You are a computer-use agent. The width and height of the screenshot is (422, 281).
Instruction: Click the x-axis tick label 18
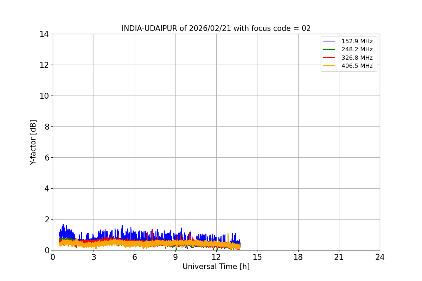pos(298,257)
